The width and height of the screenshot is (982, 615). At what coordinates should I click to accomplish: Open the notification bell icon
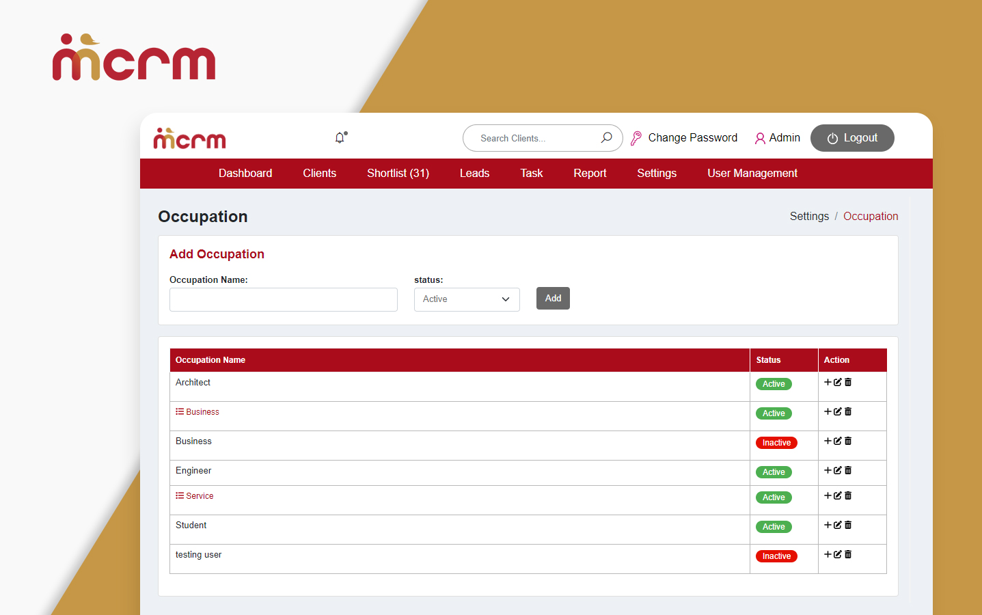[340, 138]
